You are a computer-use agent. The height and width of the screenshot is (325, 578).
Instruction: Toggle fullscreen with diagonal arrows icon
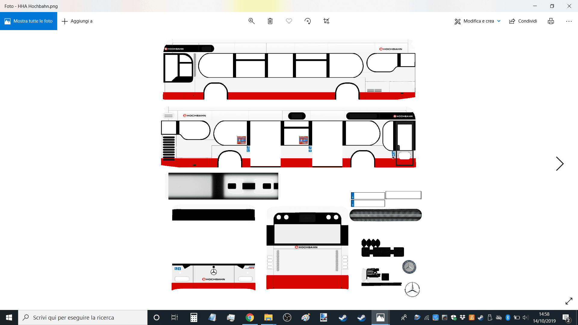[x=569, y=301]
